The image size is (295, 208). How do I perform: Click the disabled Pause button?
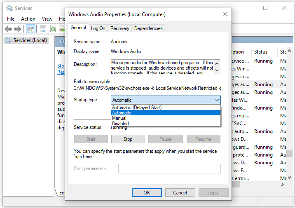coord(165,139)
